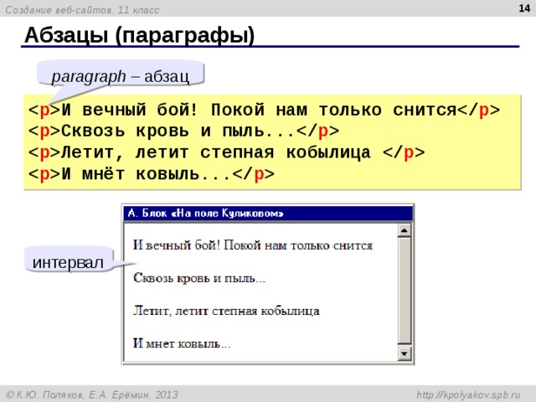
Task: Click the window title 'А. Блок «На поле Куликовом»'
Action: point(205,214)
